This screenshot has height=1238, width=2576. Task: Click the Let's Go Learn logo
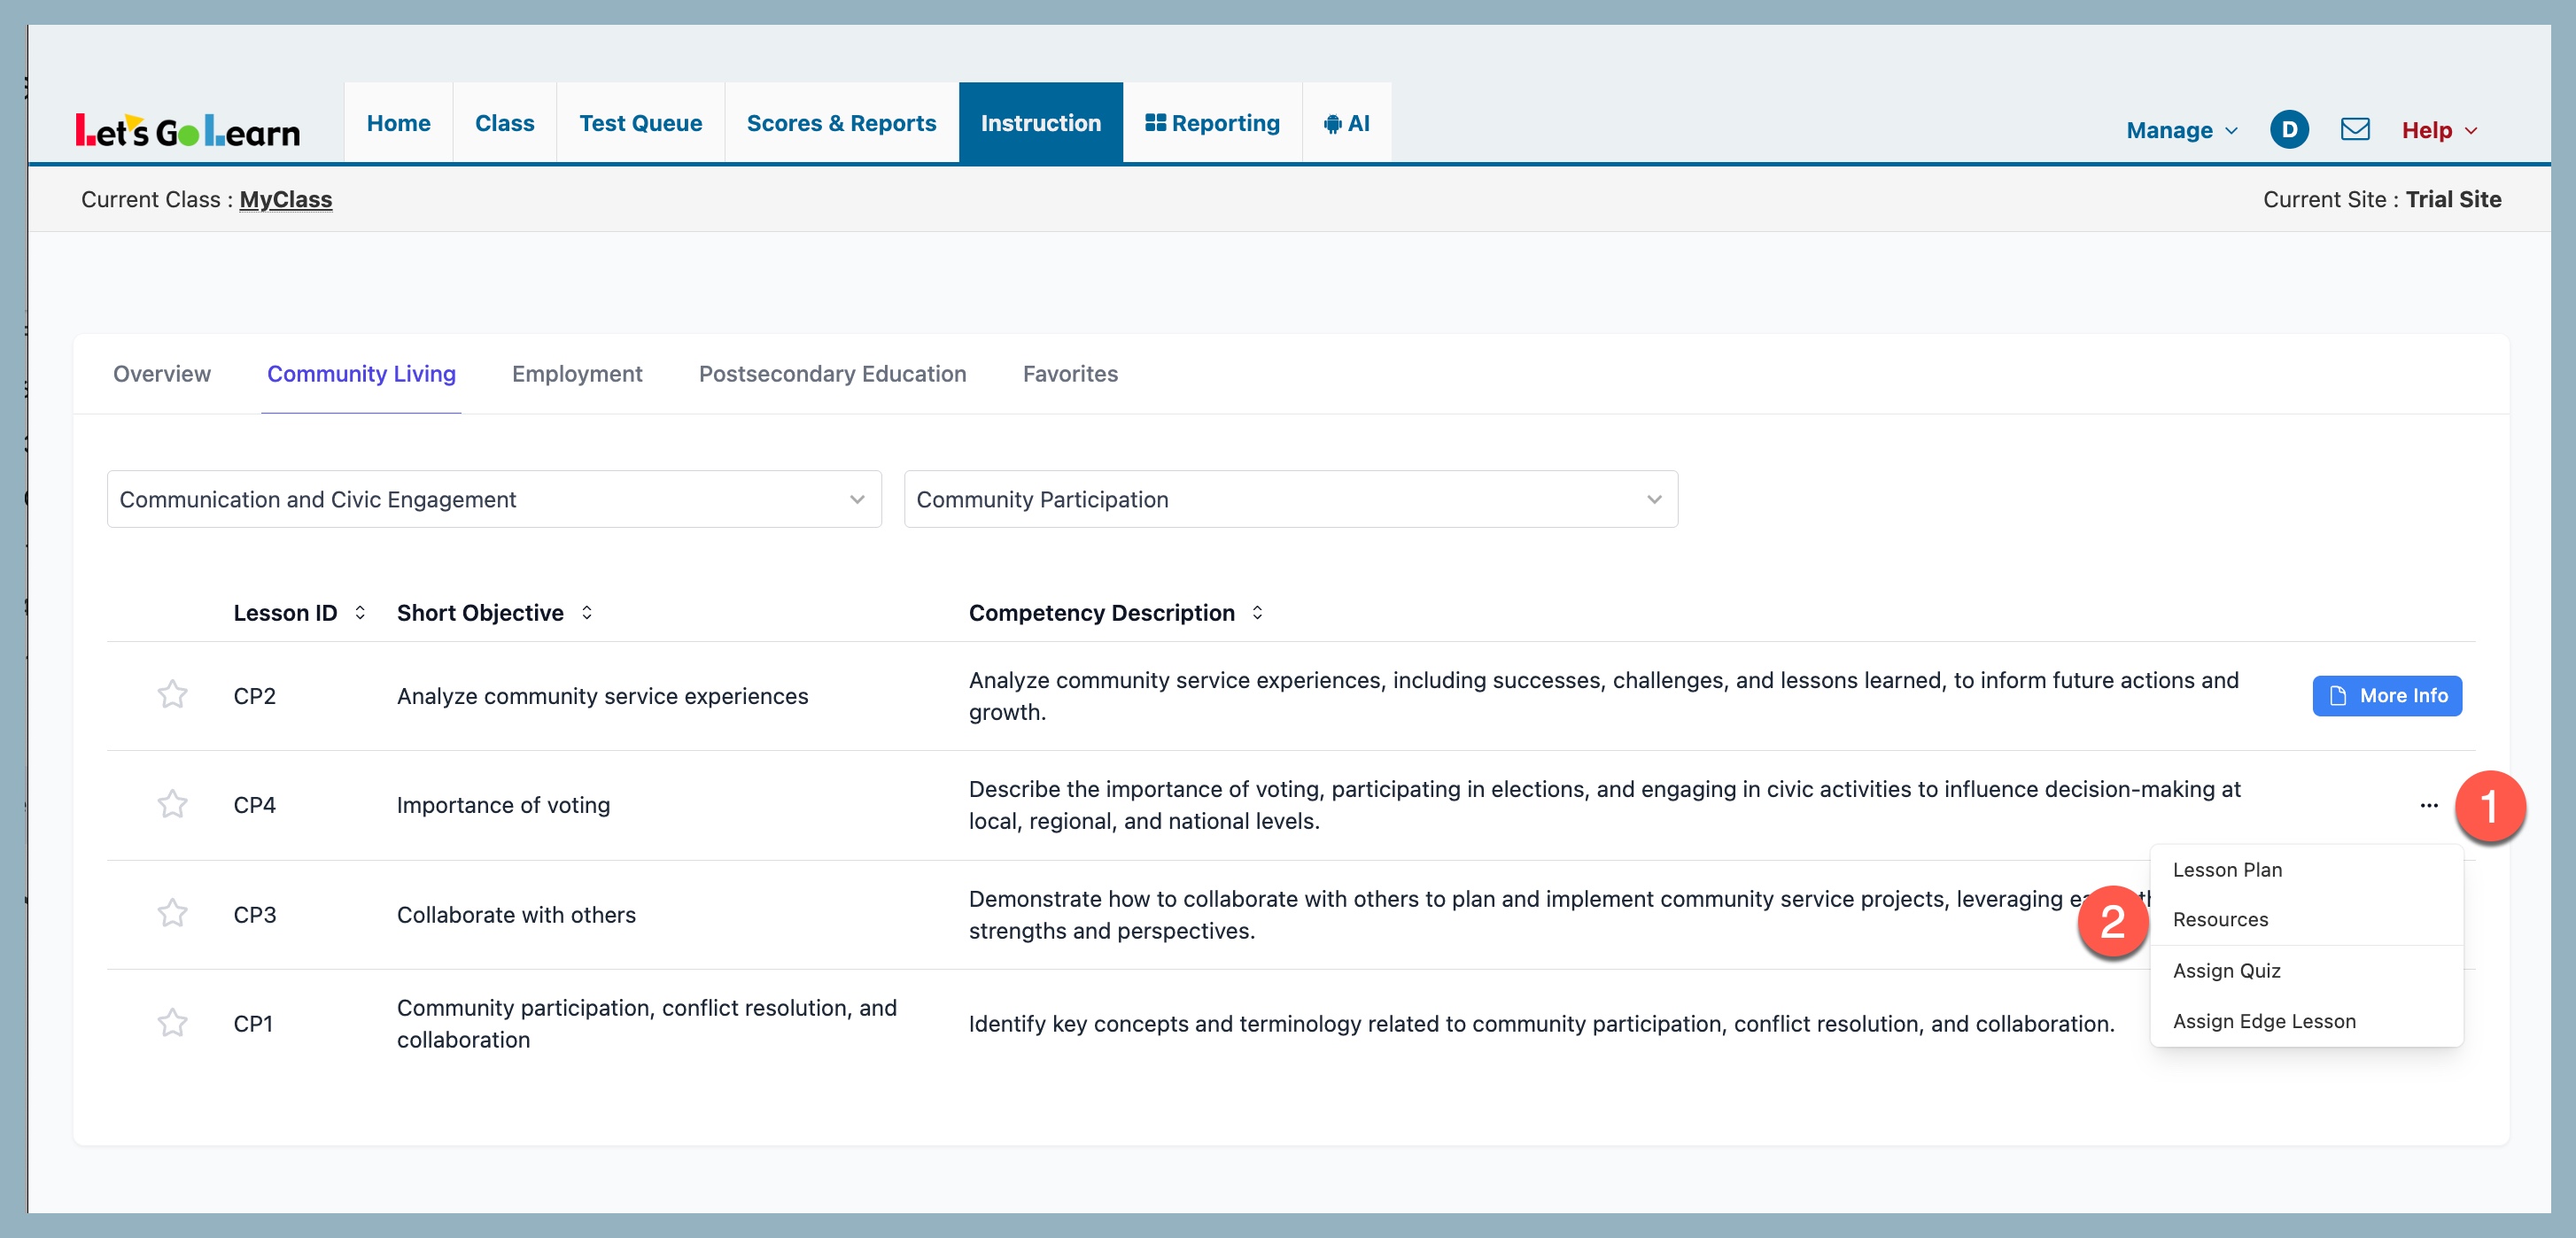pyautogui.click(x=187, y=130)
